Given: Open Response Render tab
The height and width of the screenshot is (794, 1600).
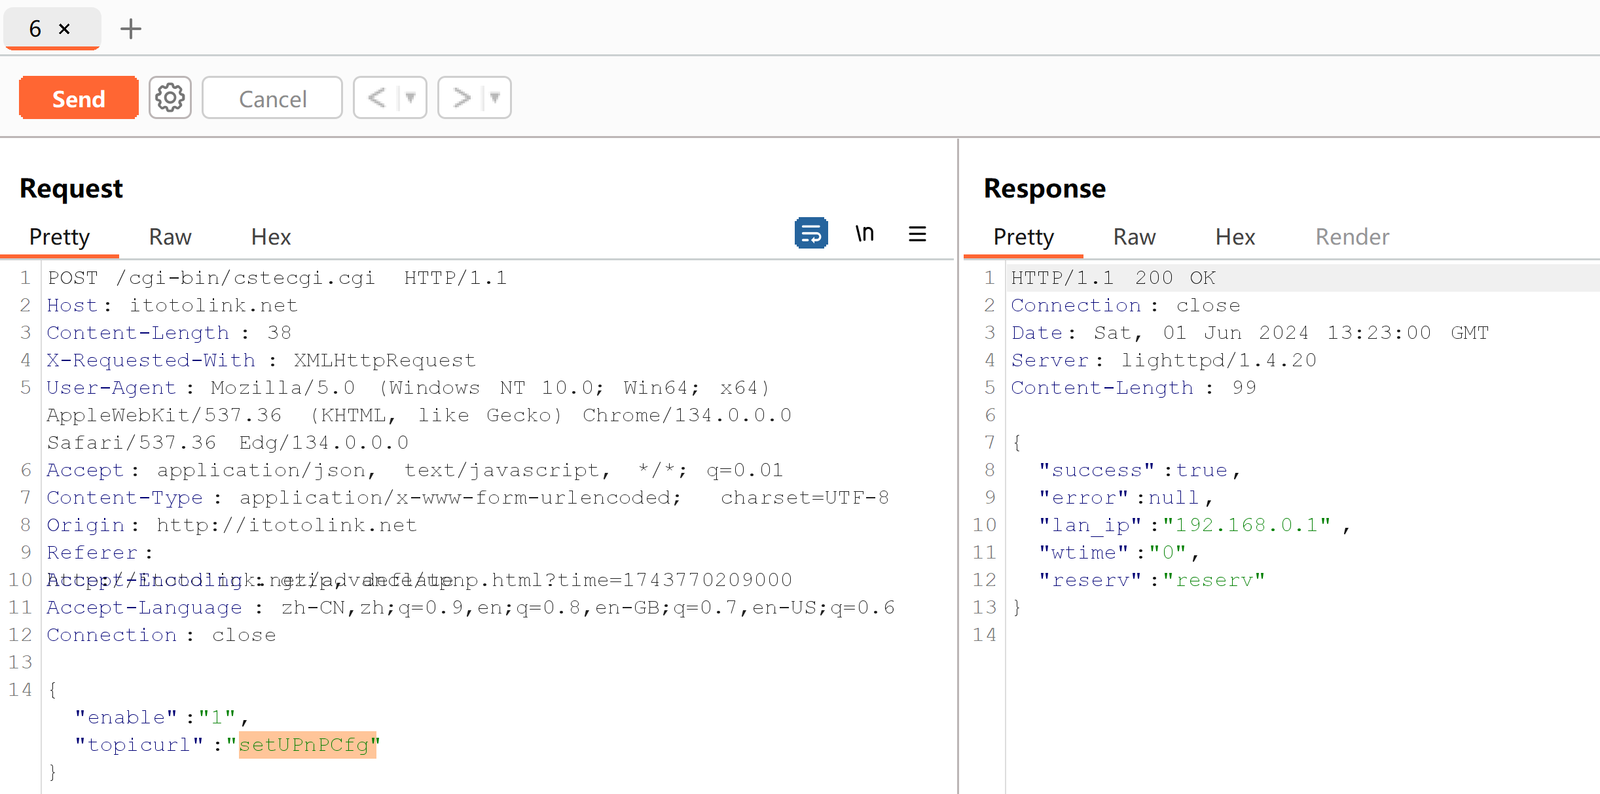Looking at the screenshot, I should [1352, 237].
